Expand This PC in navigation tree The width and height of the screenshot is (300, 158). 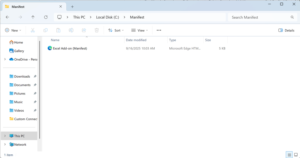click(5, 136)
